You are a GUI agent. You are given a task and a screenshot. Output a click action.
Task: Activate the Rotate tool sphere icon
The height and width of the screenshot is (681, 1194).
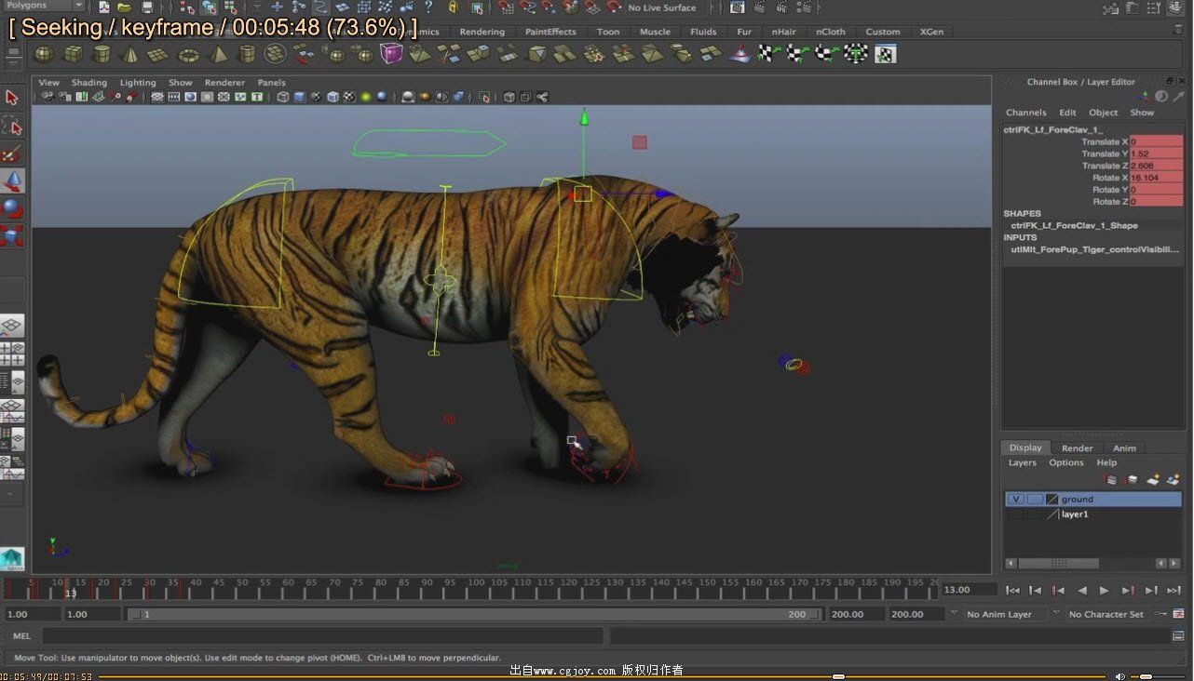pyautogui.click(x=12, y=207)
